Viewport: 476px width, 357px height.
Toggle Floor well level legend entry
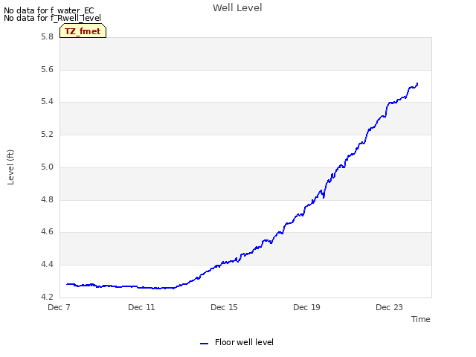[237, 342]
